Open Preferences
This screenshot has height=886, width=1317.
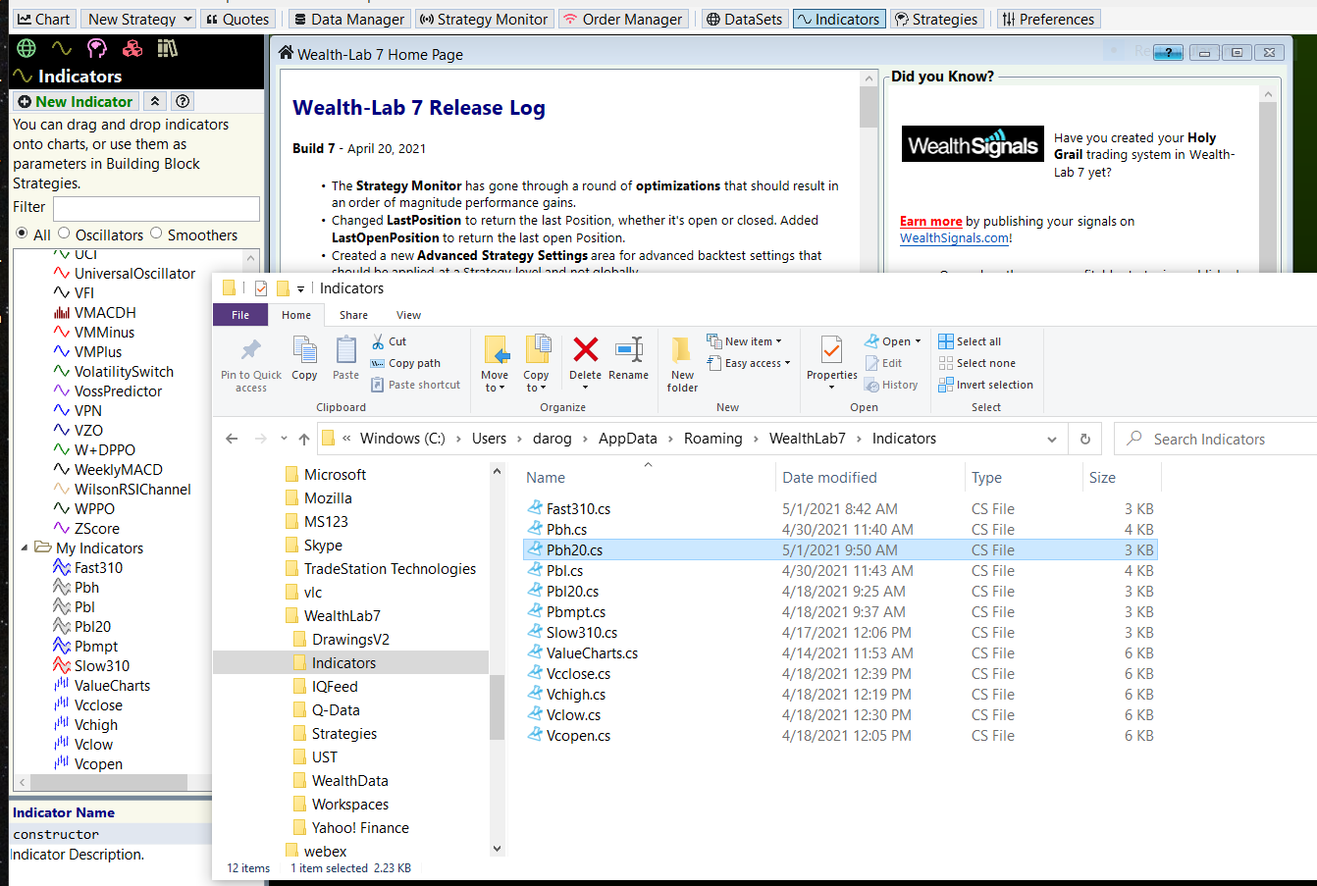[x=1047, y=19]
